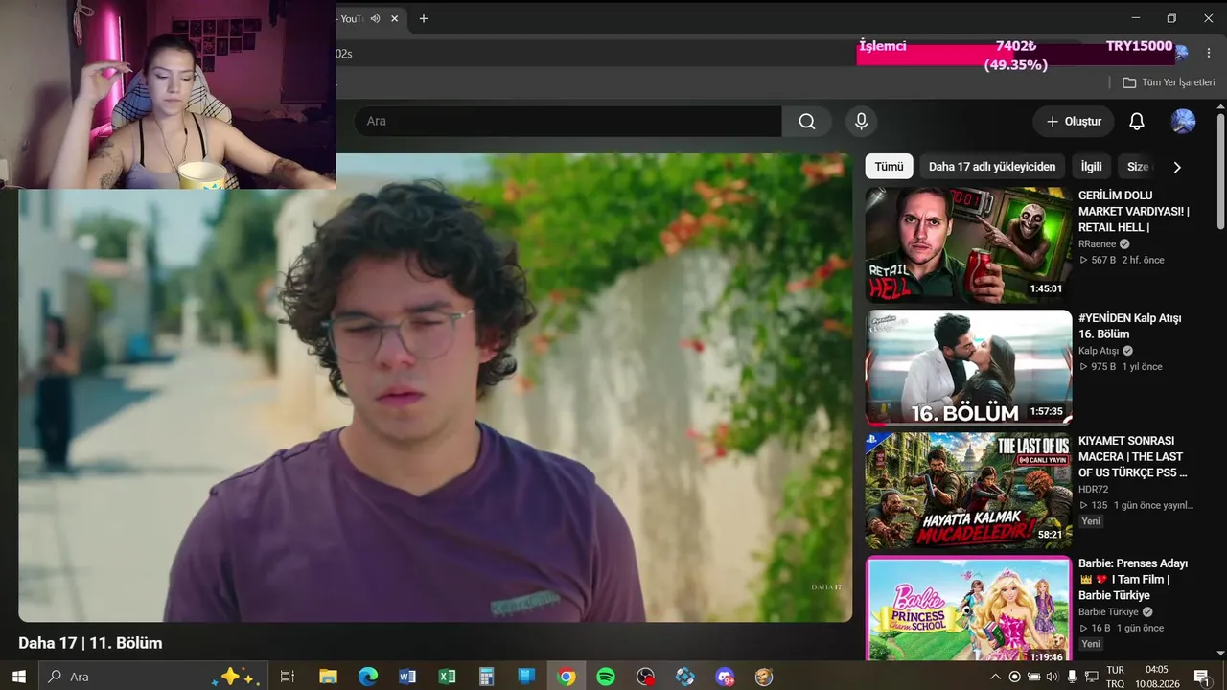Click the 'Daha 17 | 11. Bölüm' title
1227x690 pixels.
pyautogui.click(x=90, y=643)
